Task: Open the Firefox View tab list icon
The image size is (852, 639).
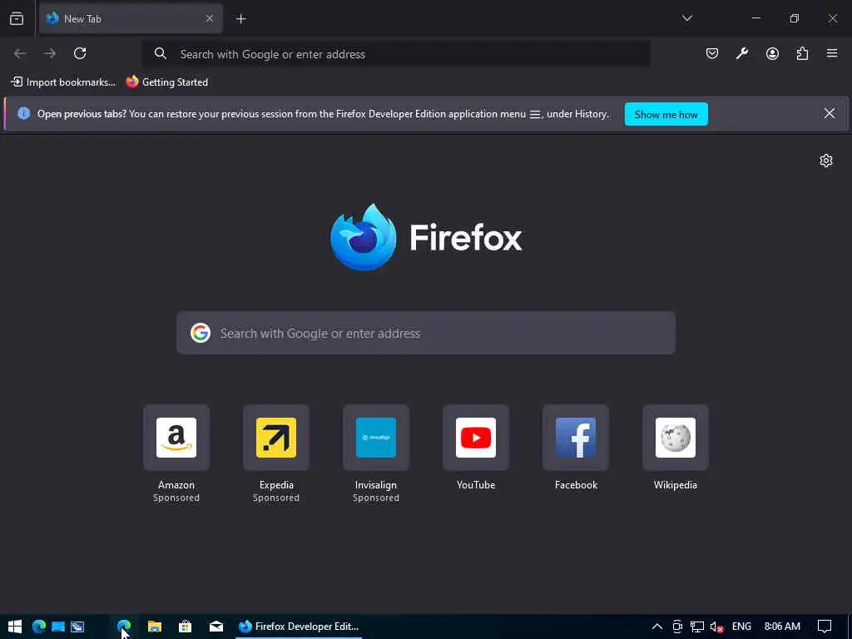Action: click(x=17, y=18)
